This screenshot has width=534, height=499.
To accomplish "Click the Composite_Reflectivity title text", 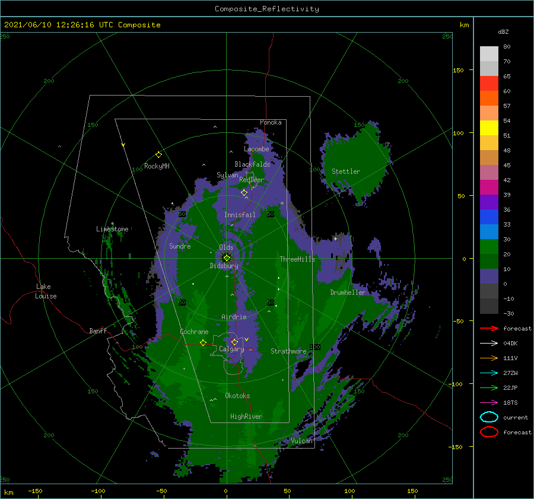I will [267, 9].
